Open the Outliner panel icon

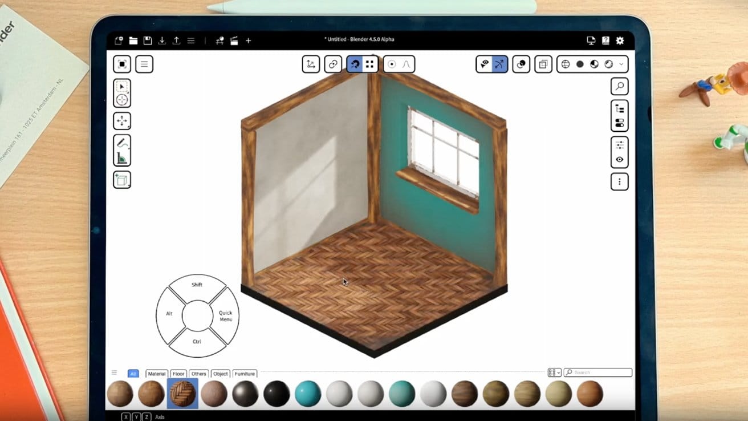(x=619, y=107)
